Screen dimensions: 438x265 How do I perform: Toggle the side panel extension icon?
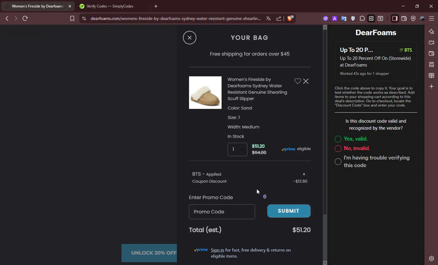pos(371,18)
